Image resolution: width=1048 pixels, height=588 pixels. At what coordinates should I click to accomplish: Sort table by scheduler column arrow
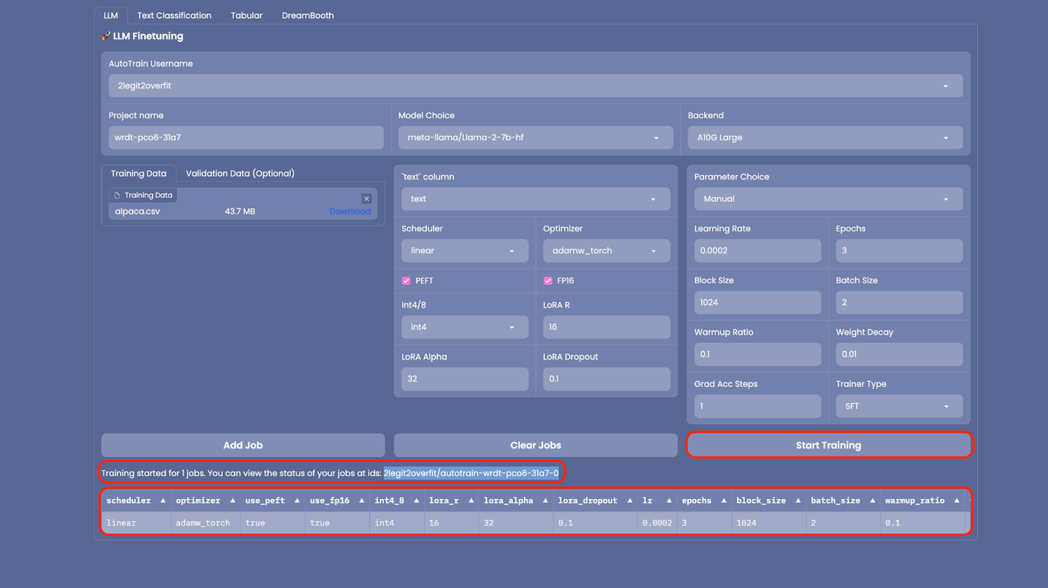click(163, 501)
